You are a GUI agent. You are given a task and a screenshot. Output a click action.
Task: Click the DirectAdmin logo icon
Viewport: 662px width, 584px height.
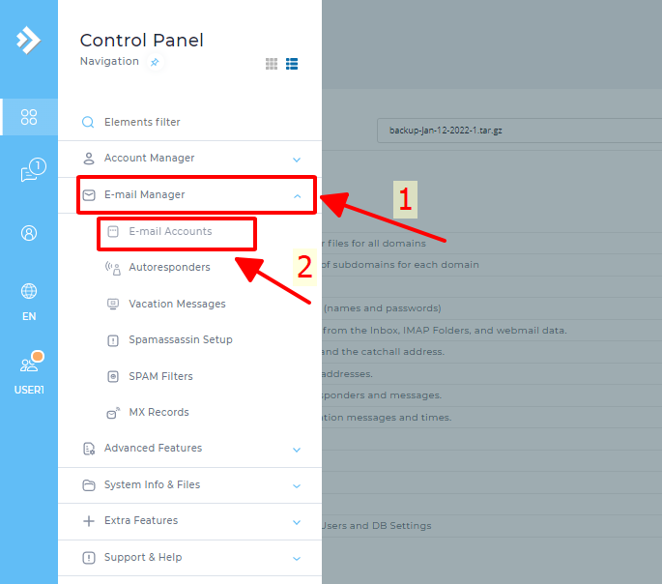(x=29, y=40)
